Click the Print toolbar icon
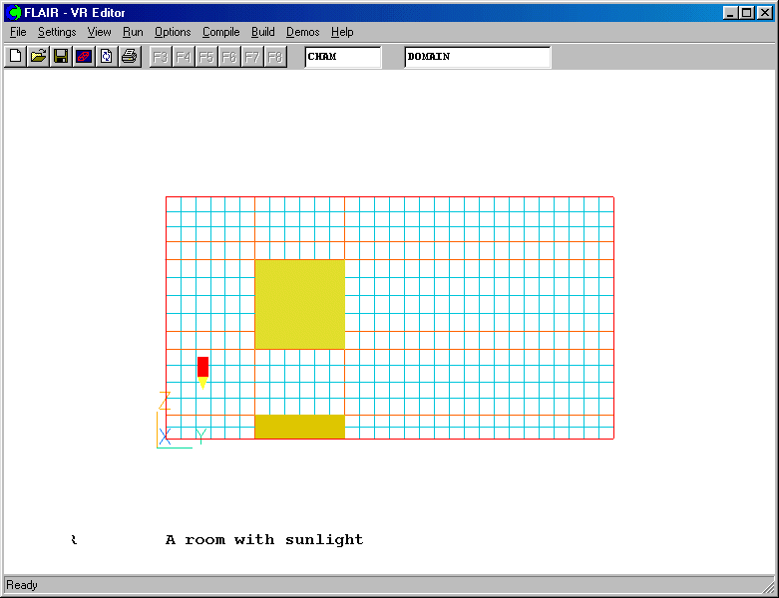779x598 pixels. pyautogui.click(x=129, y=57)
